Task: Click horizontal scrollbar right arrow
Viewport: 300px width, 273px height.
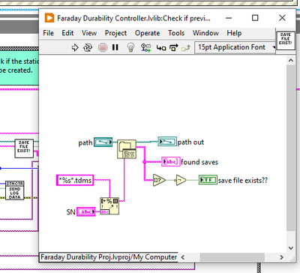Action: (x=281, y=257)
